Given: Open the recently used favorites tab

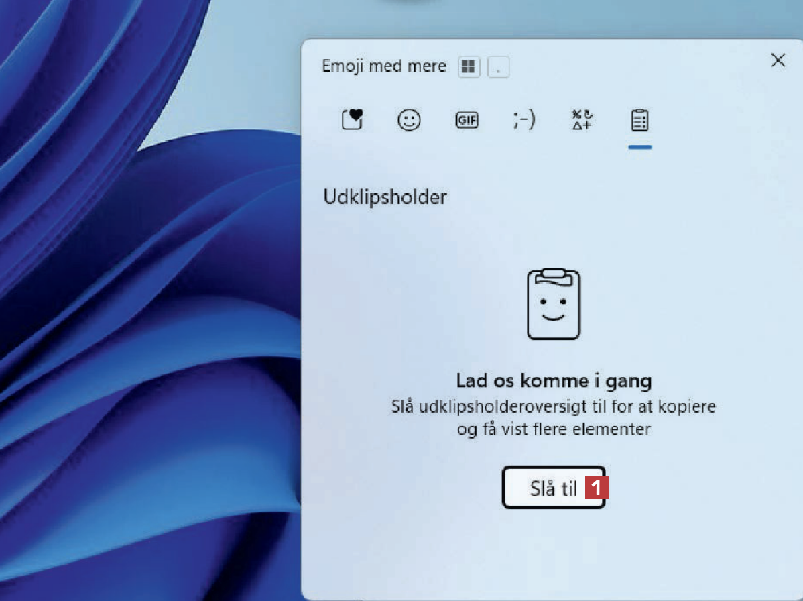Looking at the screenshot, I should (353, 120).
